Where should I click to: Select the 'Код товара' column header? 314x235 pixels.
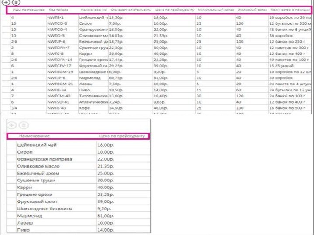click(58, 10)
